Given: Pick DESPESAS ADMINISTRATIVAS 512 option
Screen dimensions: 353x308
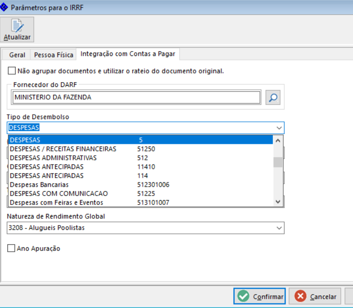Looking at the screenshot, I should (x=140, y=158).
